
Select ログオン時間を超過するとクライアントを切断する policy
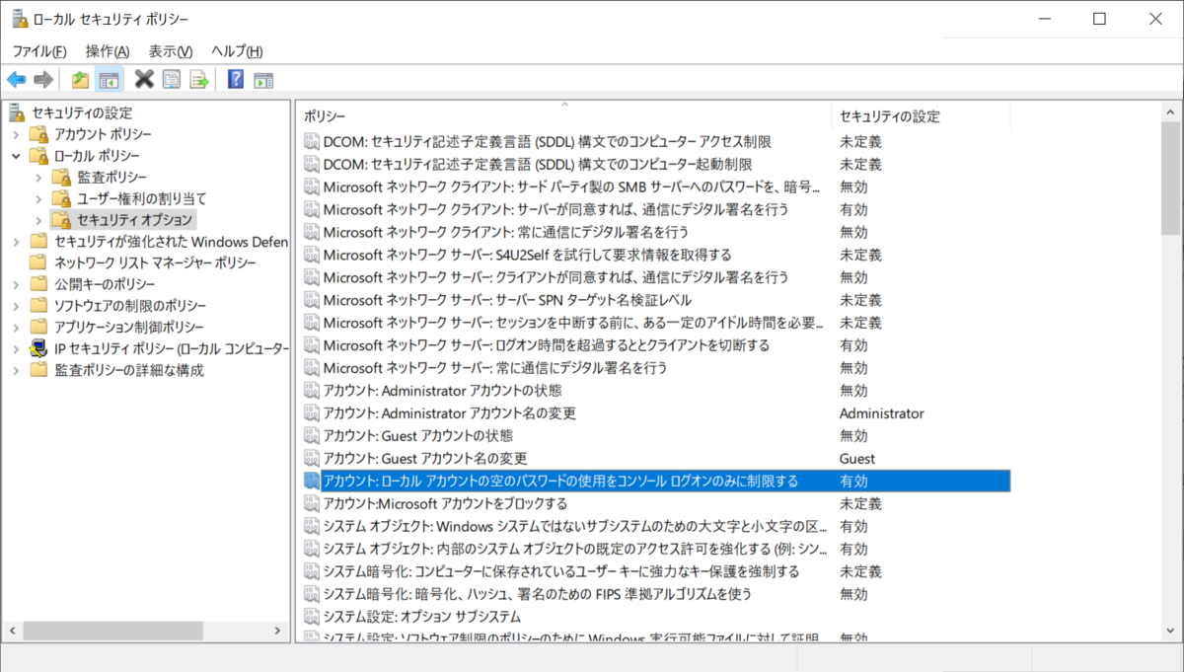click(654, 345)
